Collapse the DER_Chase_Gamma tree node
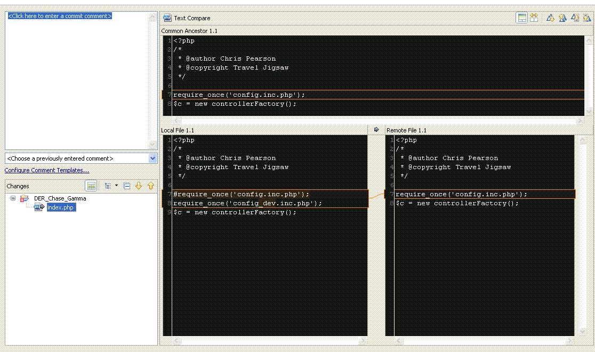 click(13, 198)
